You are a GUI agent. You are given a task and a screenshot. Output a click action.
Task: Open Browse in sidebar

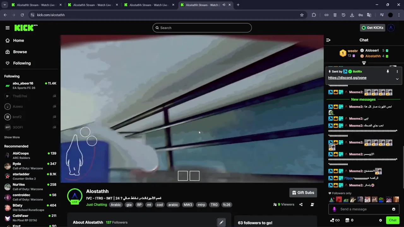click(20, 52)
